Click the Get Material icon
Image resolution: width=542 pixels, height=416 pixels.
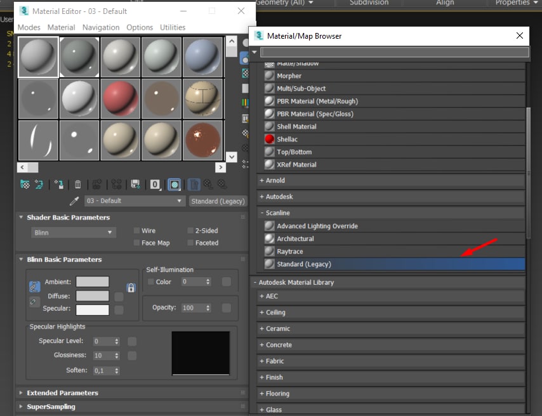pos(25,185)
